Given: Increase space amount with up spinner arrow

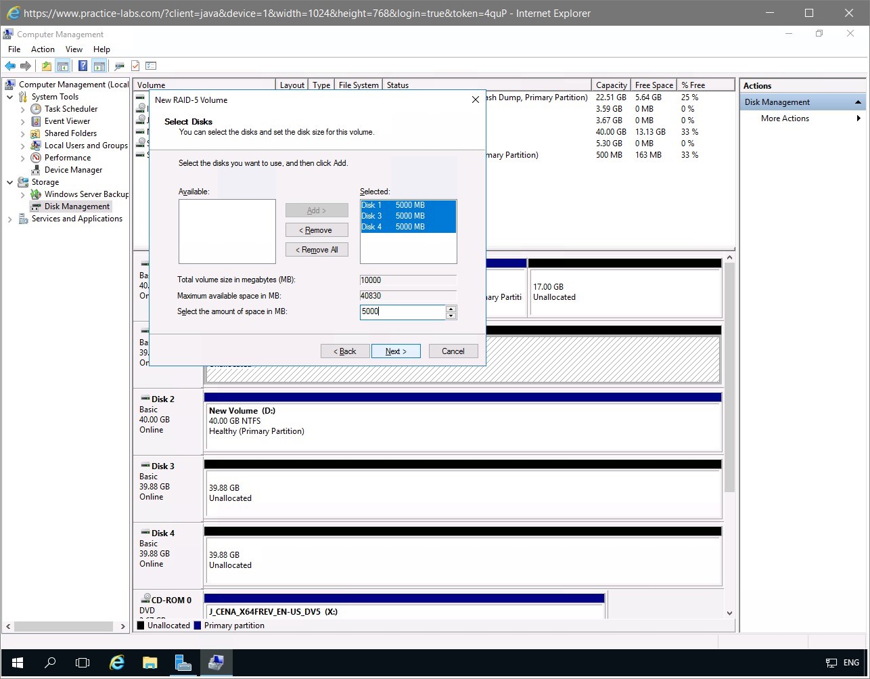Looking at the screenshot, I should click(x=451, y=309).
